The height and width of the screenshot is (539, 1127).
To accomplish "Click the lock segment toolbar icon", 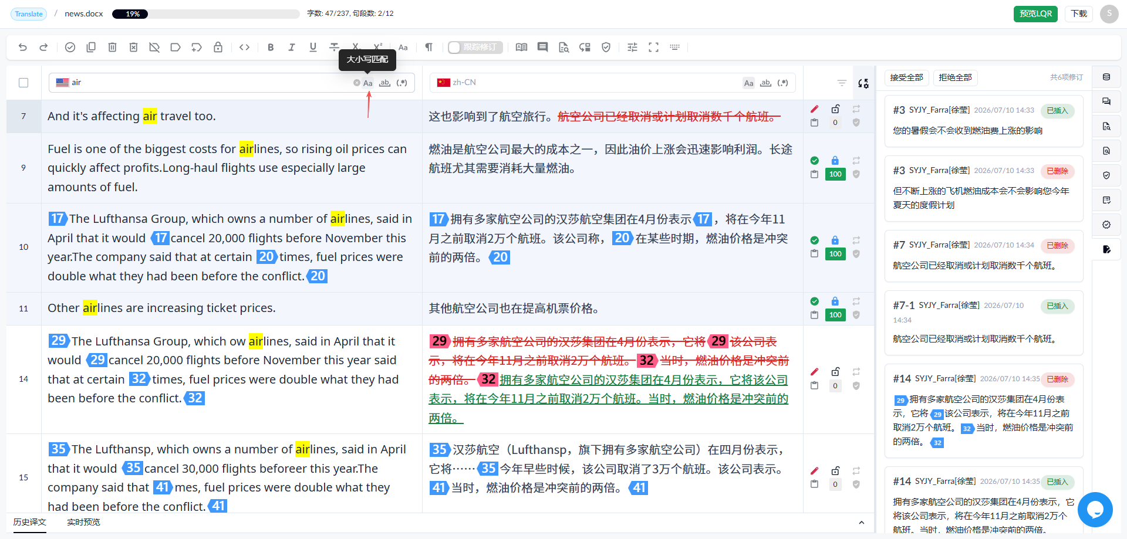I will [x=218, y=48].
